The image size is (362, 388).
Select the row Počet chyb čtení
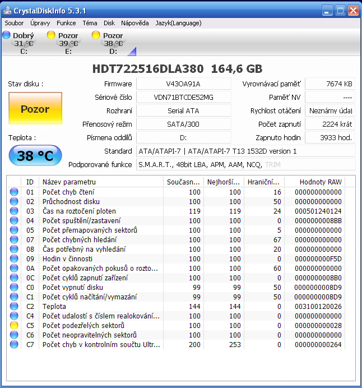176,192
